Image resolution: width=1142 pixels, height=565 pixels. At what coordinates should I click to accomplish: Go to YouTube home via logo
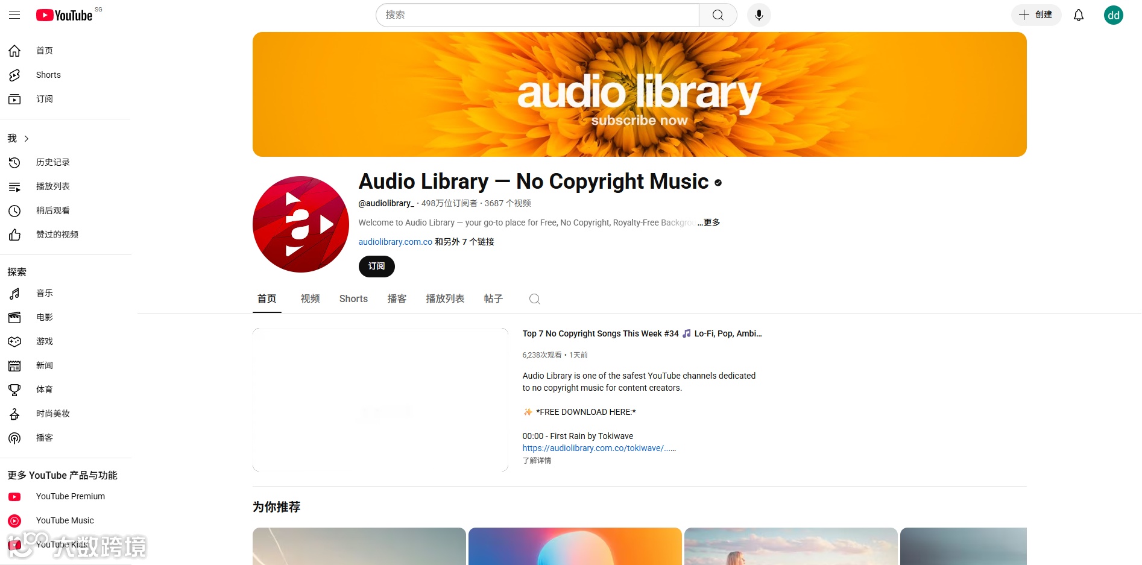click(64, 15)
